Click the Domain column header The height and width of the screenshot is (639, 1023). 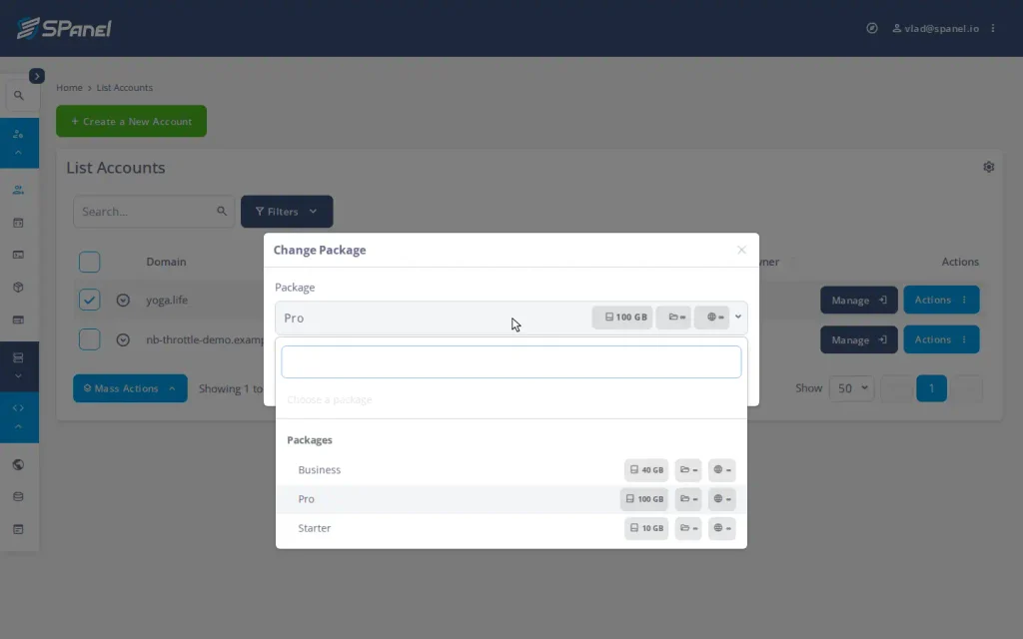[x=166, y=262]
